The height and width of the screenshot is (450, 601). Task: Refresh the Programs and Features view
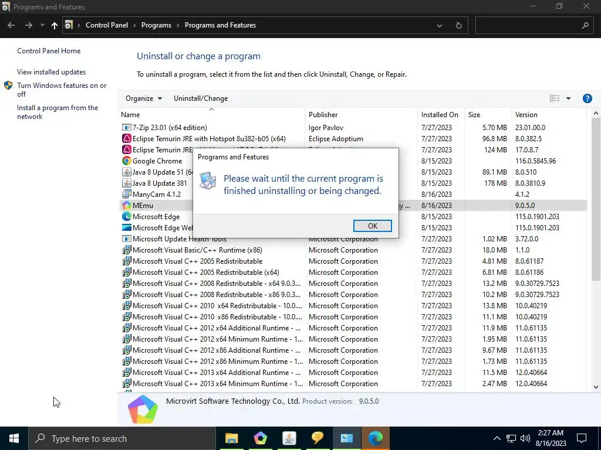pos(458,25)
